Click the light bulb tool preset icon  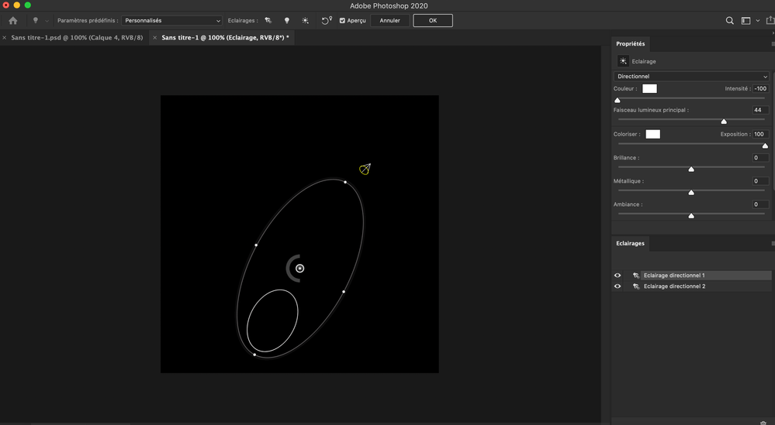click(x=35, y=21)
